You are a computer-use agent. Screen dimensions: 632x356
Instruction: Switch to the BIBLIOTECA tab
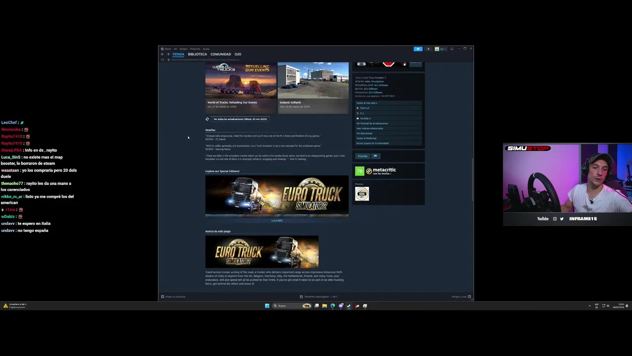pos(197,54)
